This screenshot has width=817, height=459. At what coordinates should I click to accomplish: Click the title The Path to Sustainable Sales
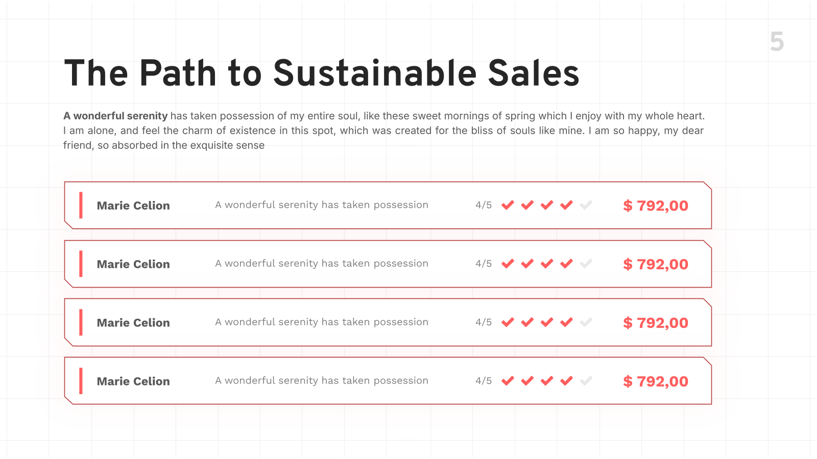pos(322,73)
